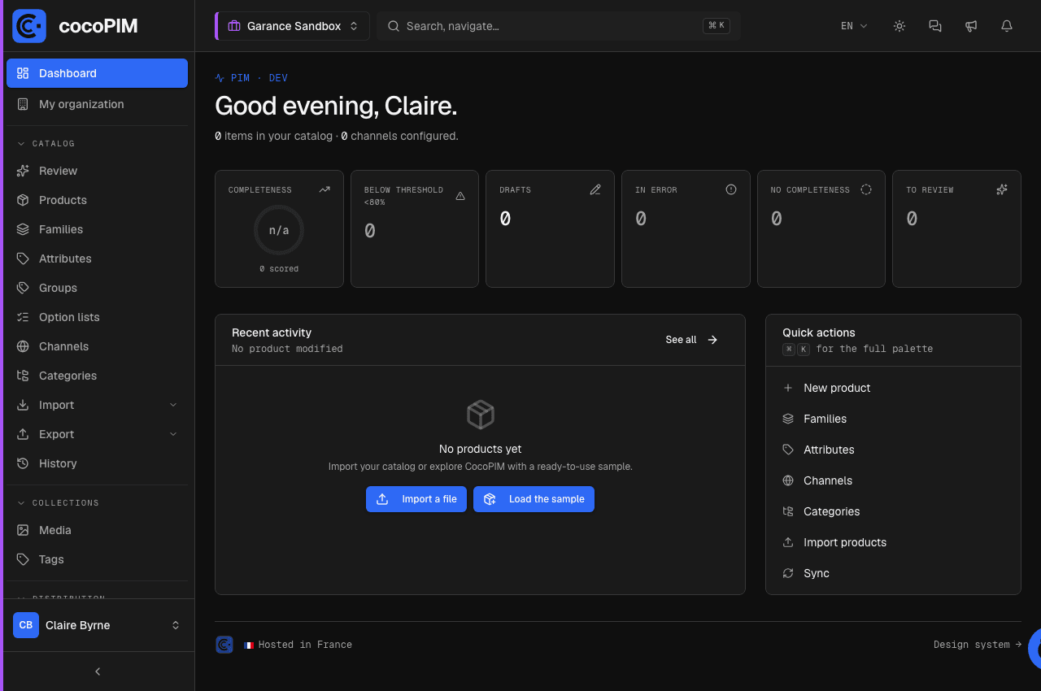Open Groups in the sidebar

(x=97, y=288)
